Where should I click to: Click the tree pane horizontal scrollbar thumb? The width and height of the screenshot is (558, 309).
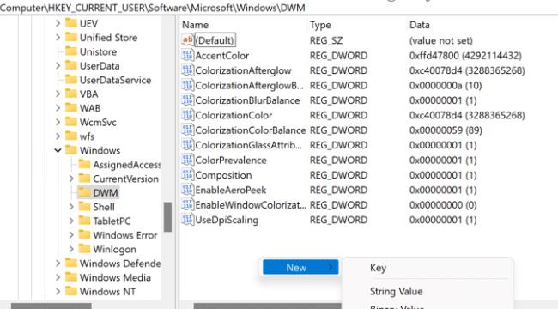click(52, 306)
